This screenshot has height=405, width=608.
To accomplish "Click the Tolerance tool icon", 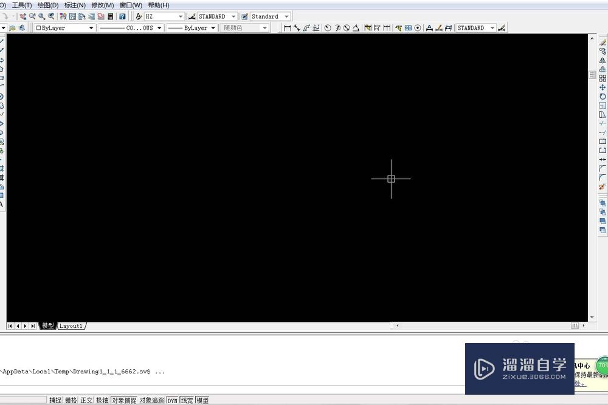I will 409,28.
